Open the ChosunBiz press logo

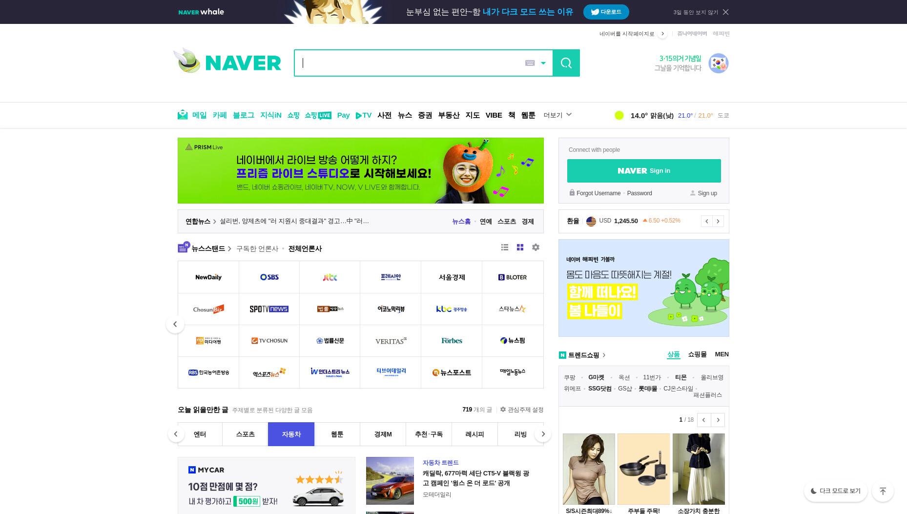click(208, 309)
